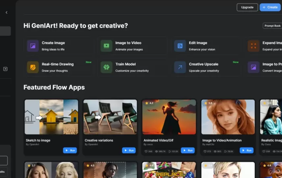Viewport: 282px width, 178px height.
Task: Run the Animated Video/Gif app
Action: (188, 150)
